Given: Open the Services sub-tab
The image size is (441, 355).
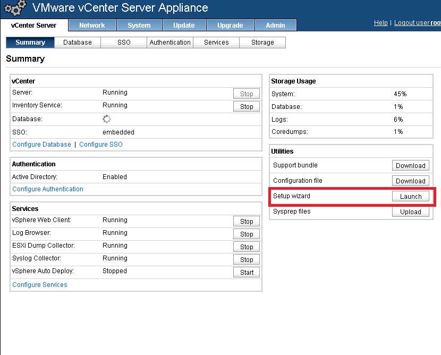Looking at the screenshot, I should (x=216, y=42).
